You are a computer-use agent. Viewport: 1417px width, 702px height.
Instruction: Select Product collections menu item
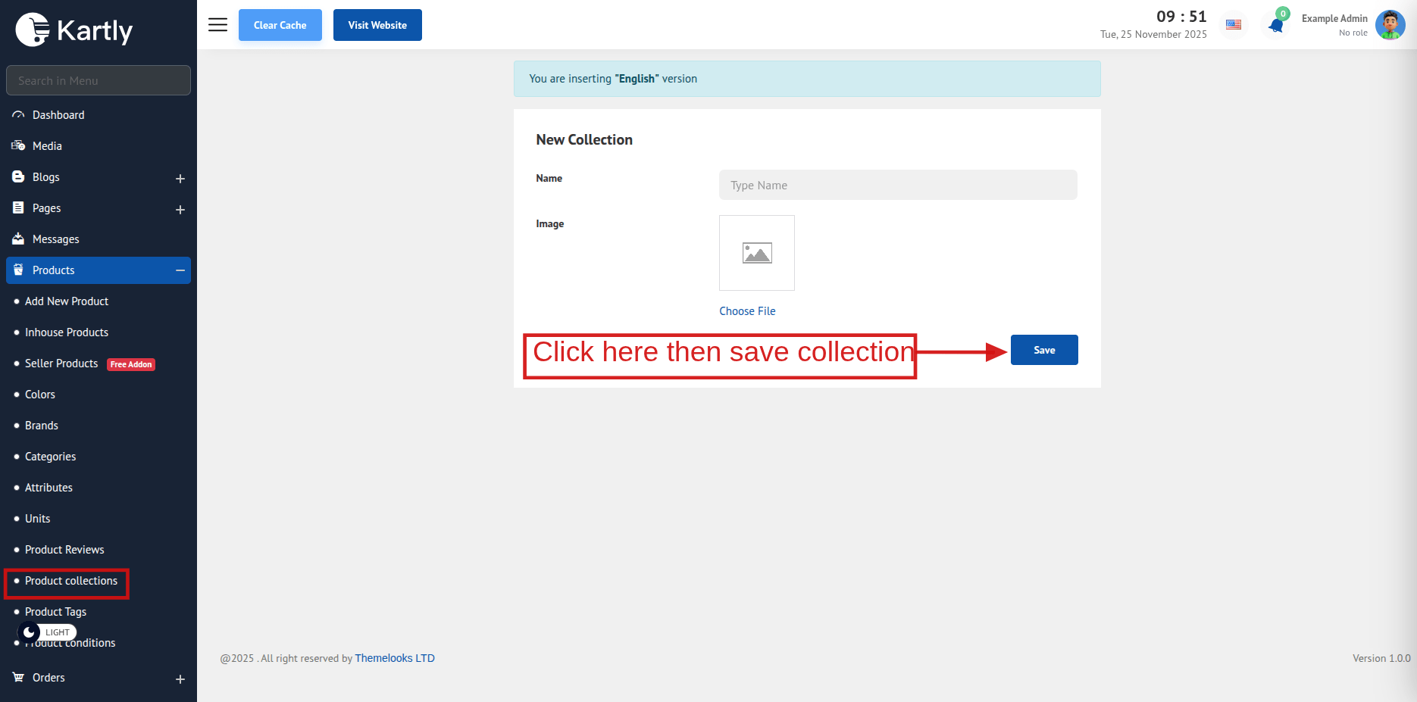[71, 581]
